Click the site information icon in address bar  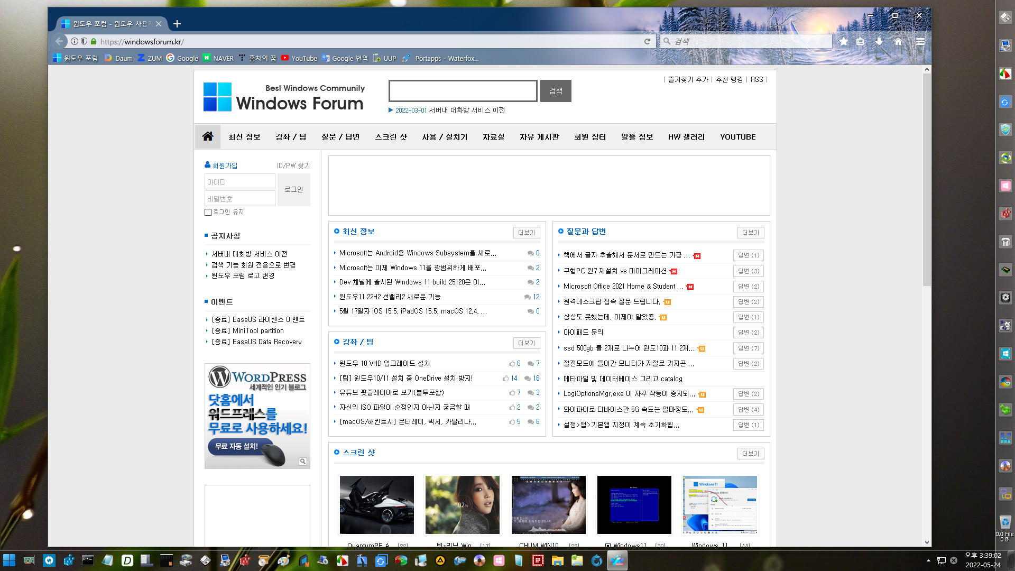[75, 41]
